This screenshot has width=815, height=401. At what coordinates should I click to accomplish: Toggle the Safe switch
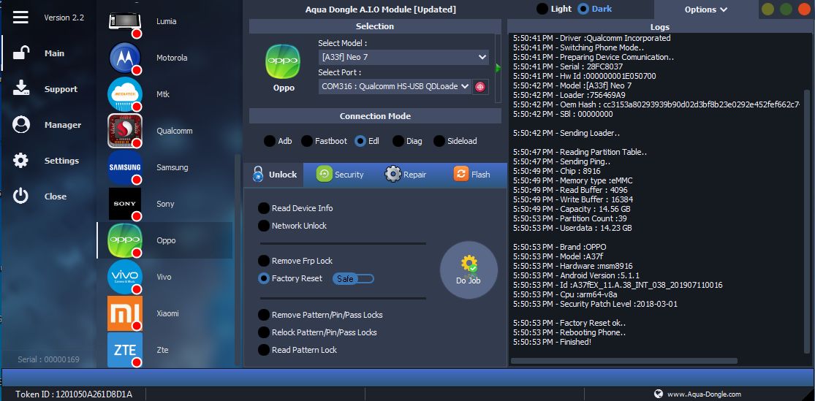(x=354, y=279)
